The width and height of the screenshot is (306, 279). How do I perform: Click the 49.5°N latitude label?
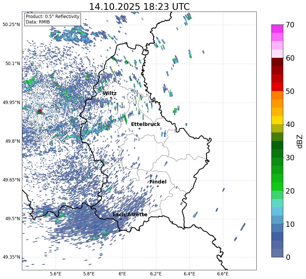[12, 218]
